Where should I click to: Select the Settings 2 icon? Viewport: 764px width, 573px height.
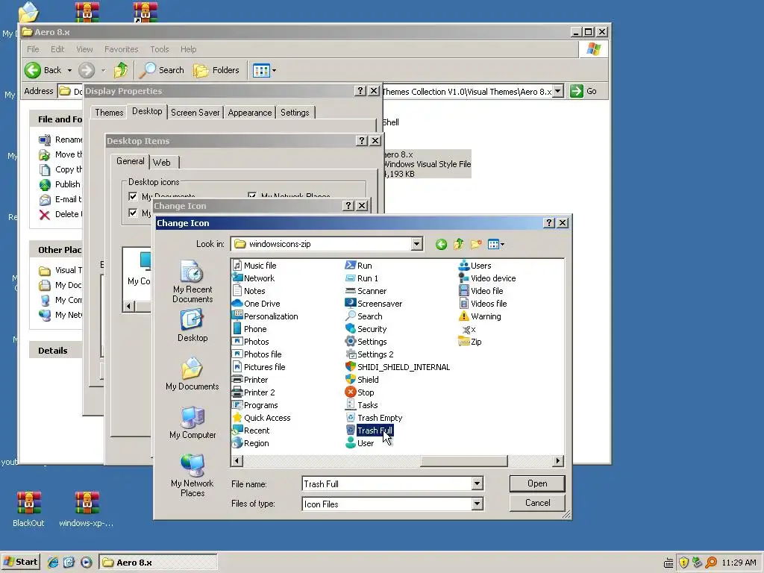click(x=370, y=354)
